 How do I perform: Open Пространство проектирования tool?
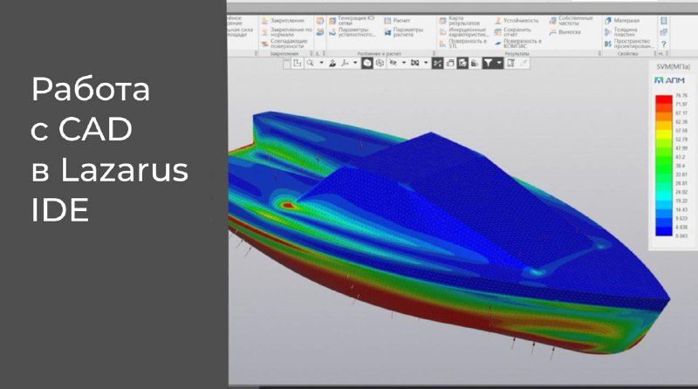tap(629, 43)
